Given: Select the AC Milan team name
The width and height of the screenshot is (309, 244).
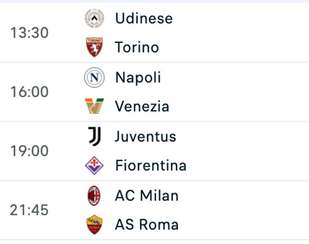Looking at the screenshot, I should tap(147, 196).
